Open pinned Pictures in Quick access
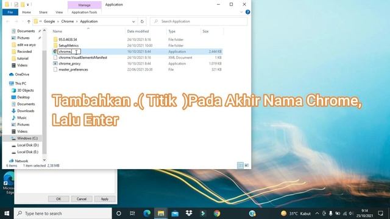The image size is (390, 219). coord(23,38)
